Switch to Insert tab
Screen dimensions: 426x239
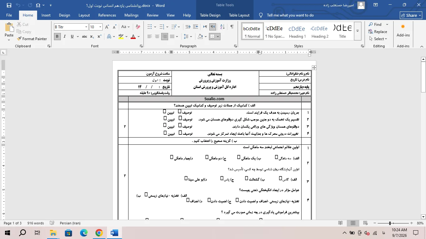tap(46, 15)
